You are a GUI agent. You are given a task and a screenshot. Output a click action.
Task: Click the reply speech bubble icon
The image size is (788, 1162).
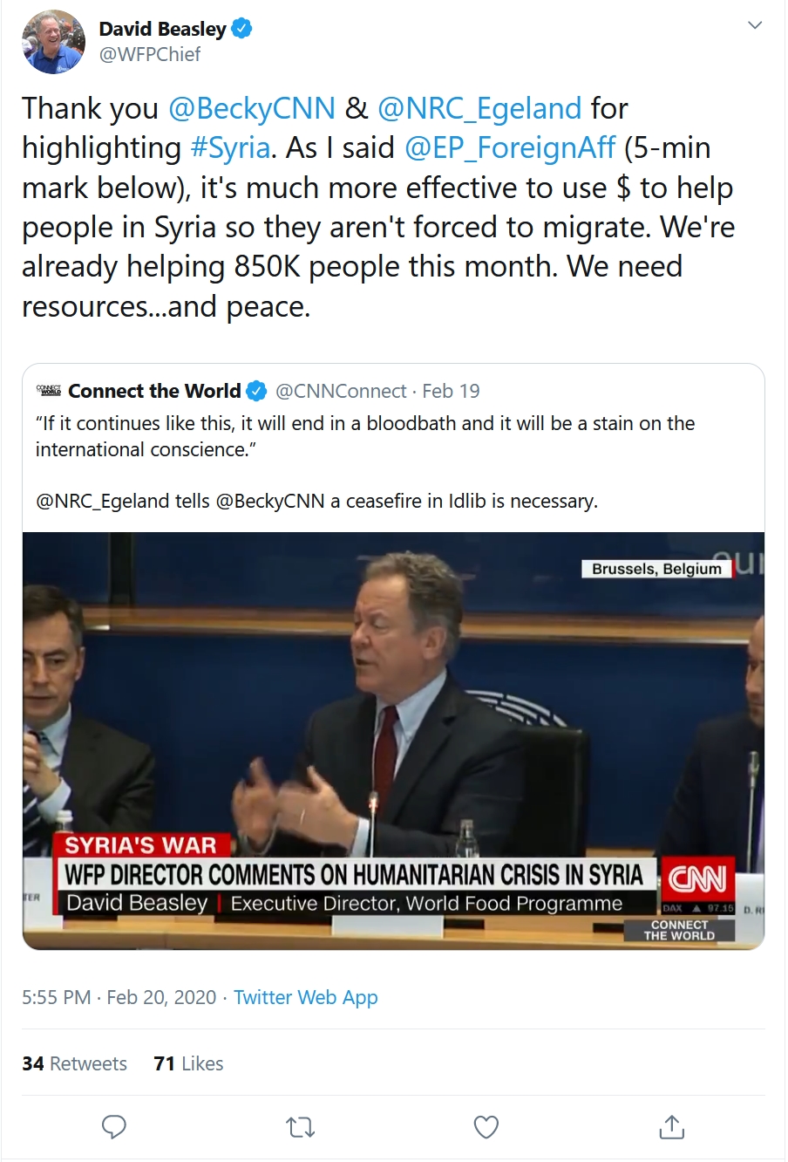click(x=114, y=1127)
